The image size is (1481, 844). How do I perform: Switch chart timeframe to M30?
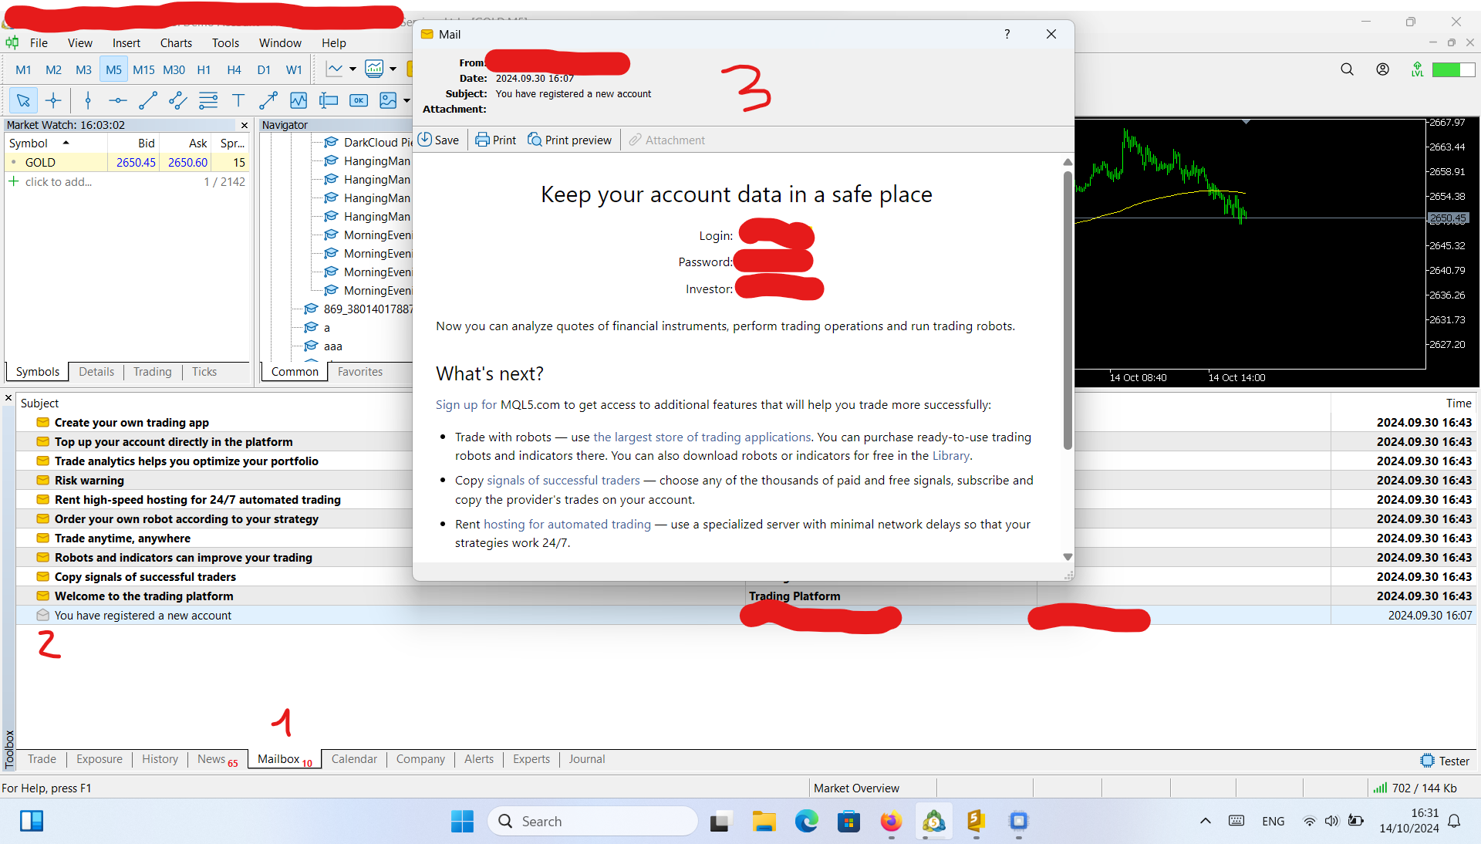174,69
